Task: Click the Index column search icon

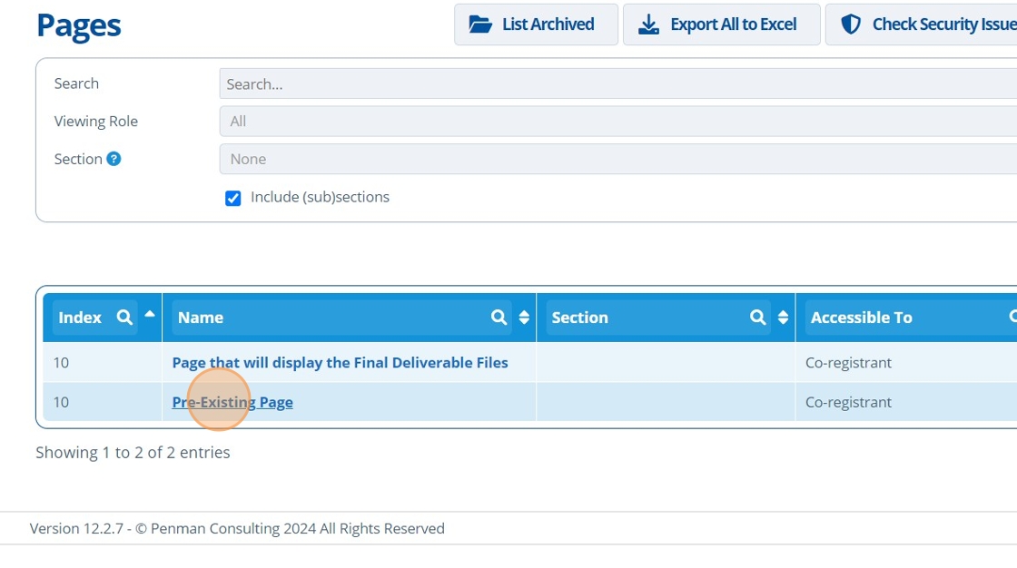Action: pyautogui.click(x=124, y=318)
